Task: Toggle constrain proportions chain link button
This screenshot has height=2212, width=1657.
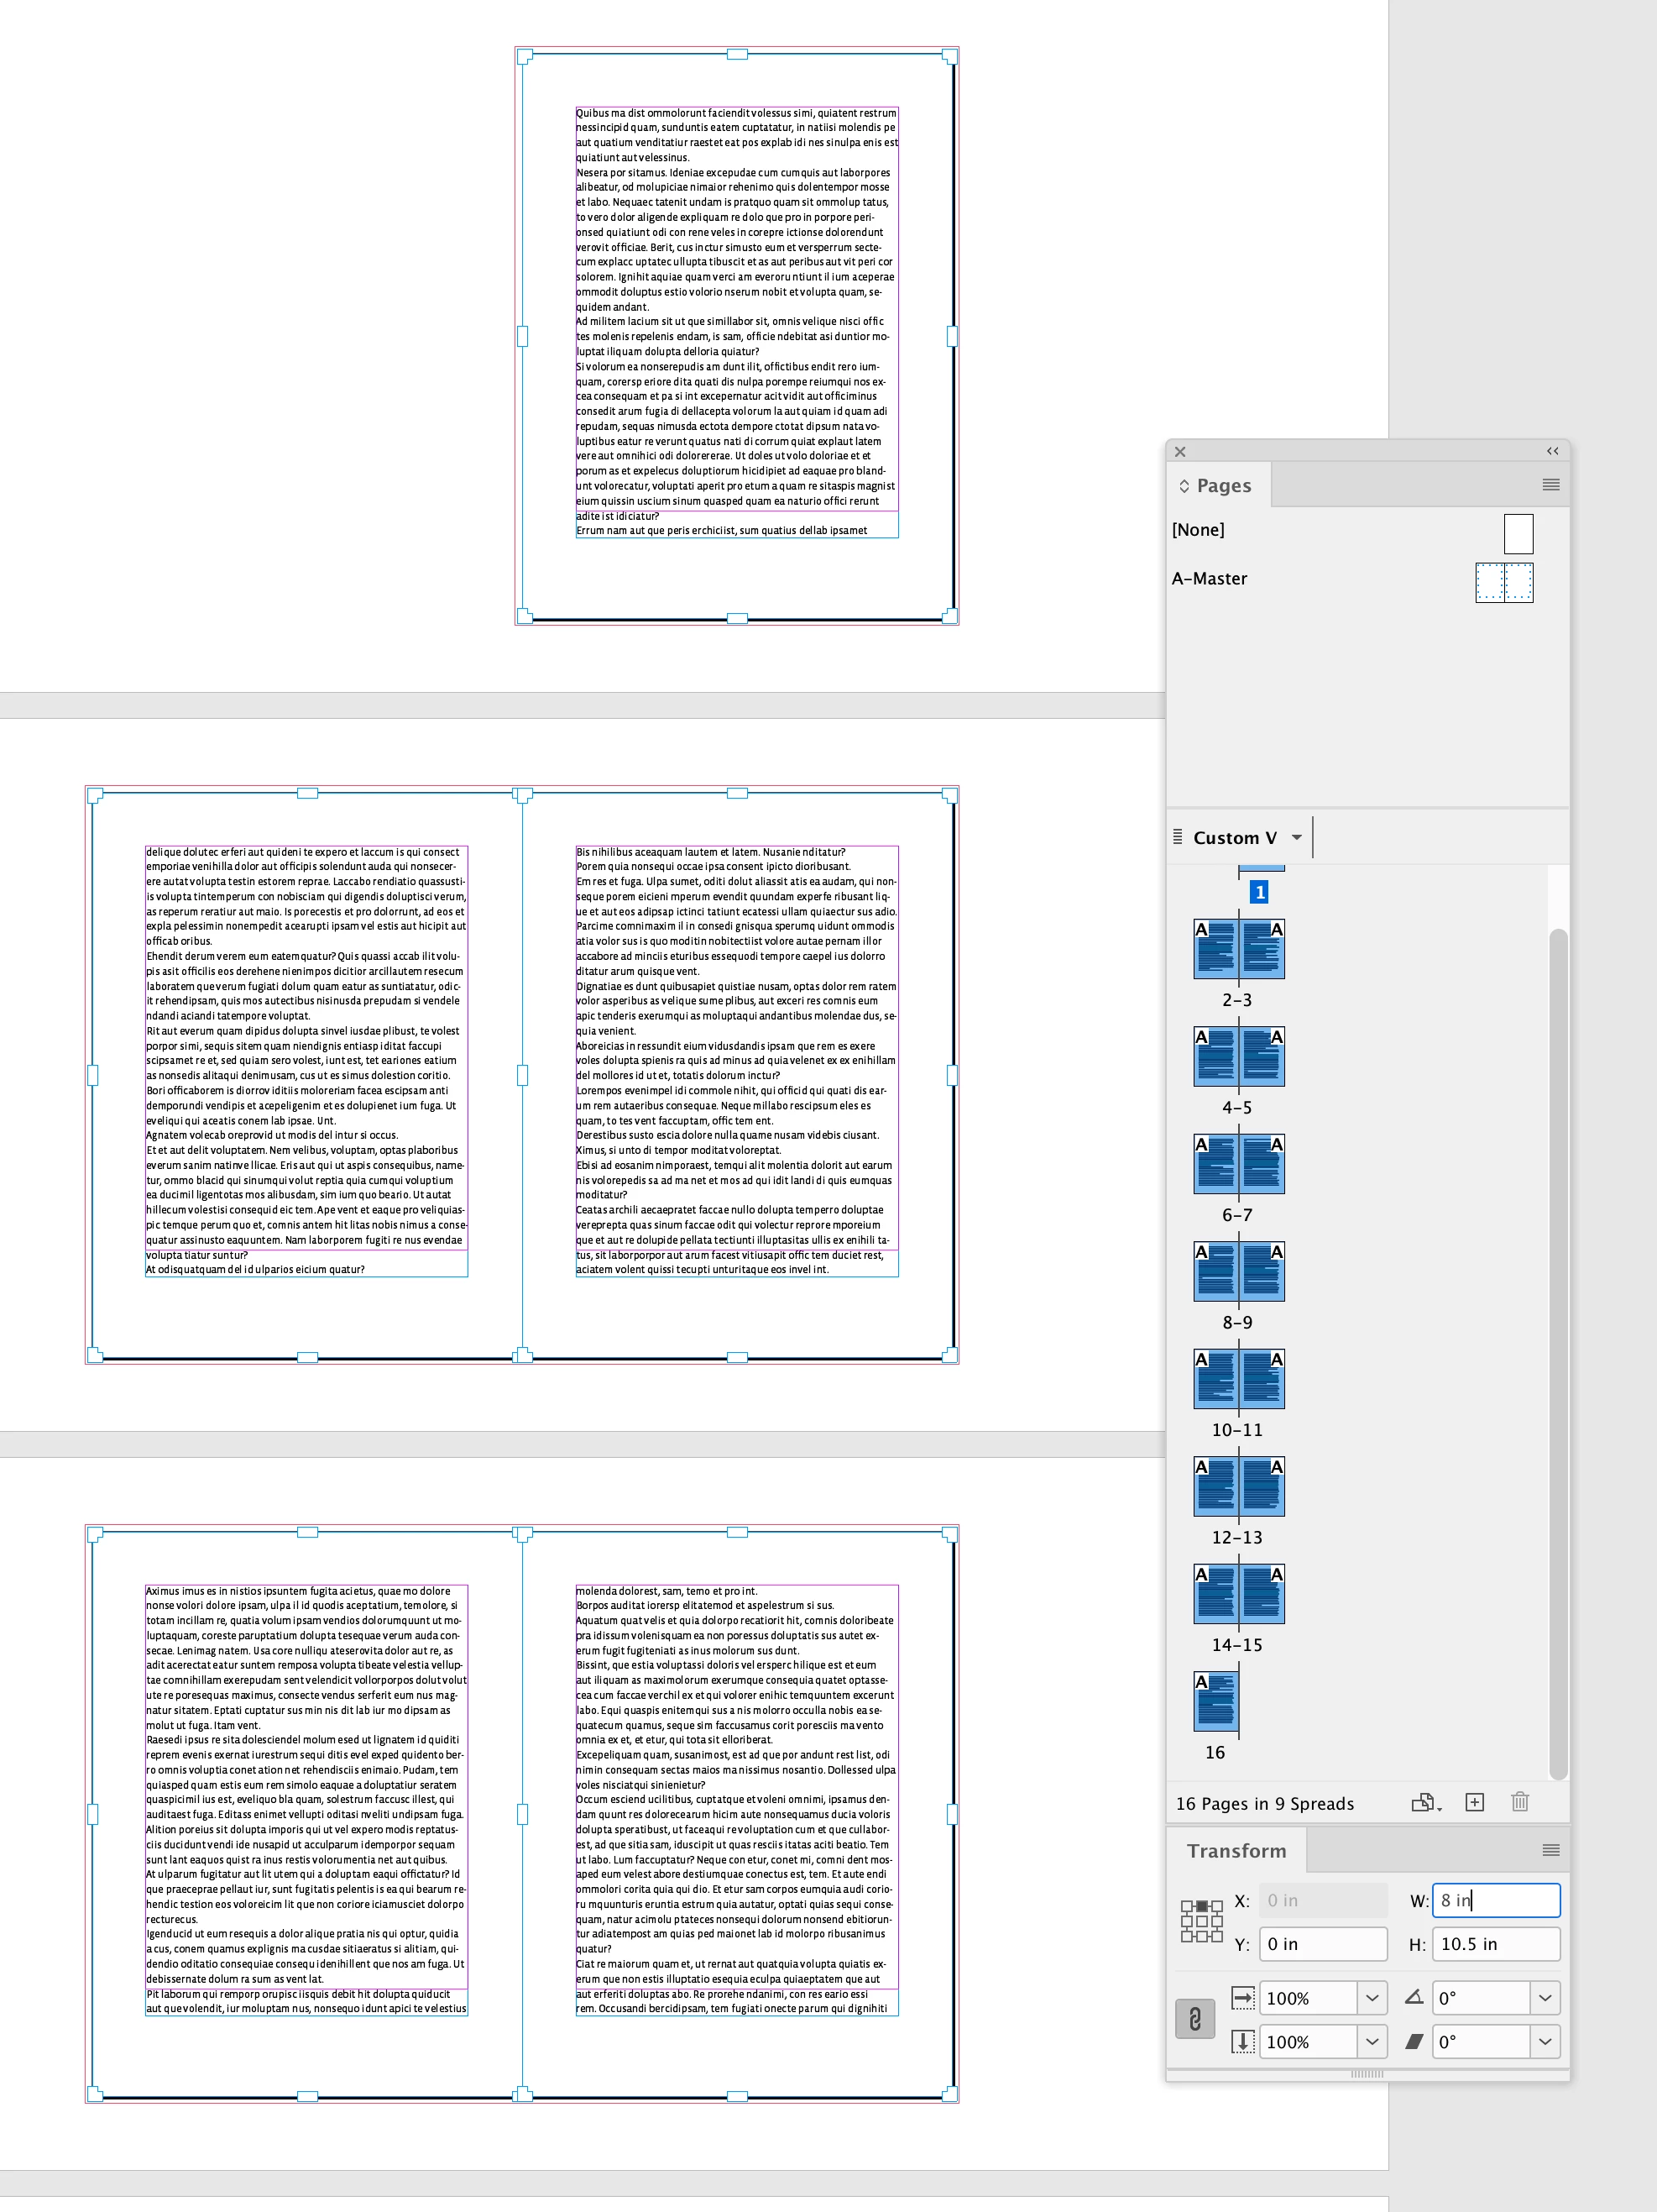Action: pyautogui.click(x=1194, y=2019)
